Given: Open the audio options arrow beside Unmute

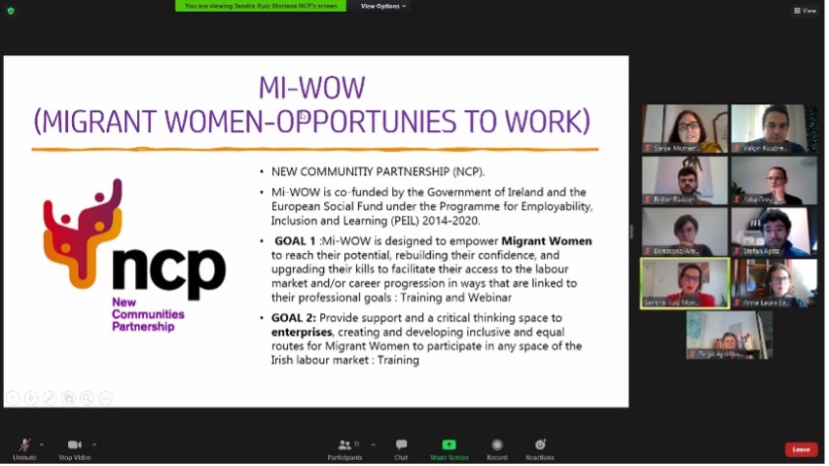Looking at the screenshot, I should coord(41,445).
